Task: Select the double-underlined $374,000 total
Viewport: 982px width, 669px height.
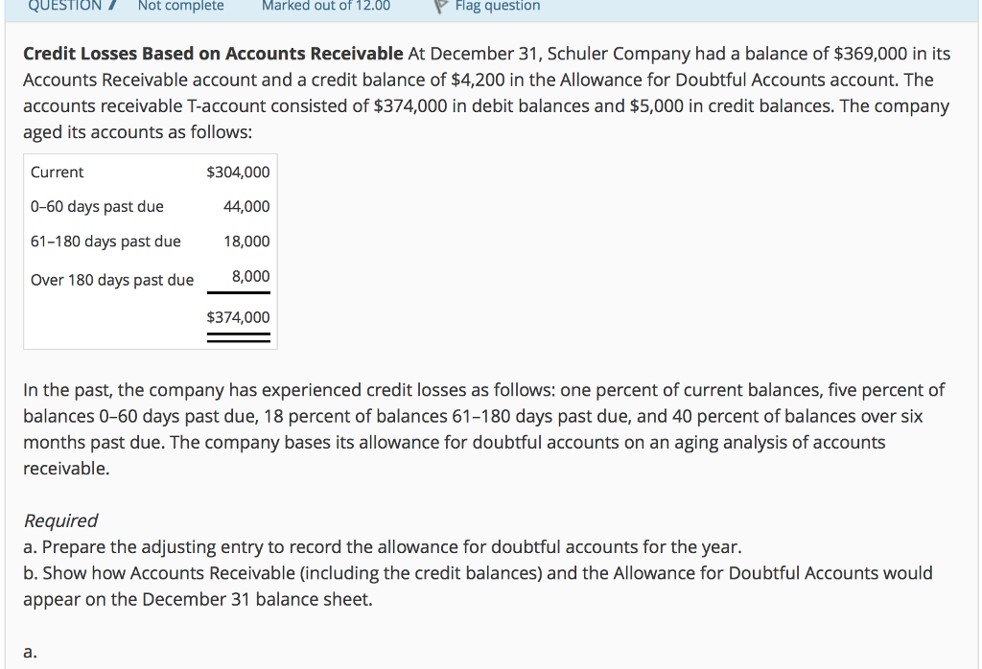Action: tap(238, 317)
